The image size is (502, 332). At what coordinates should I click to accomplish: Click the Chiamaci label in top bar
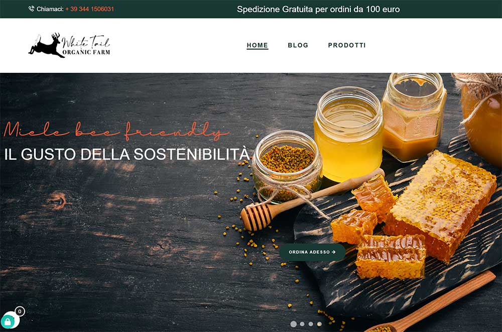[x=50, y=9]
